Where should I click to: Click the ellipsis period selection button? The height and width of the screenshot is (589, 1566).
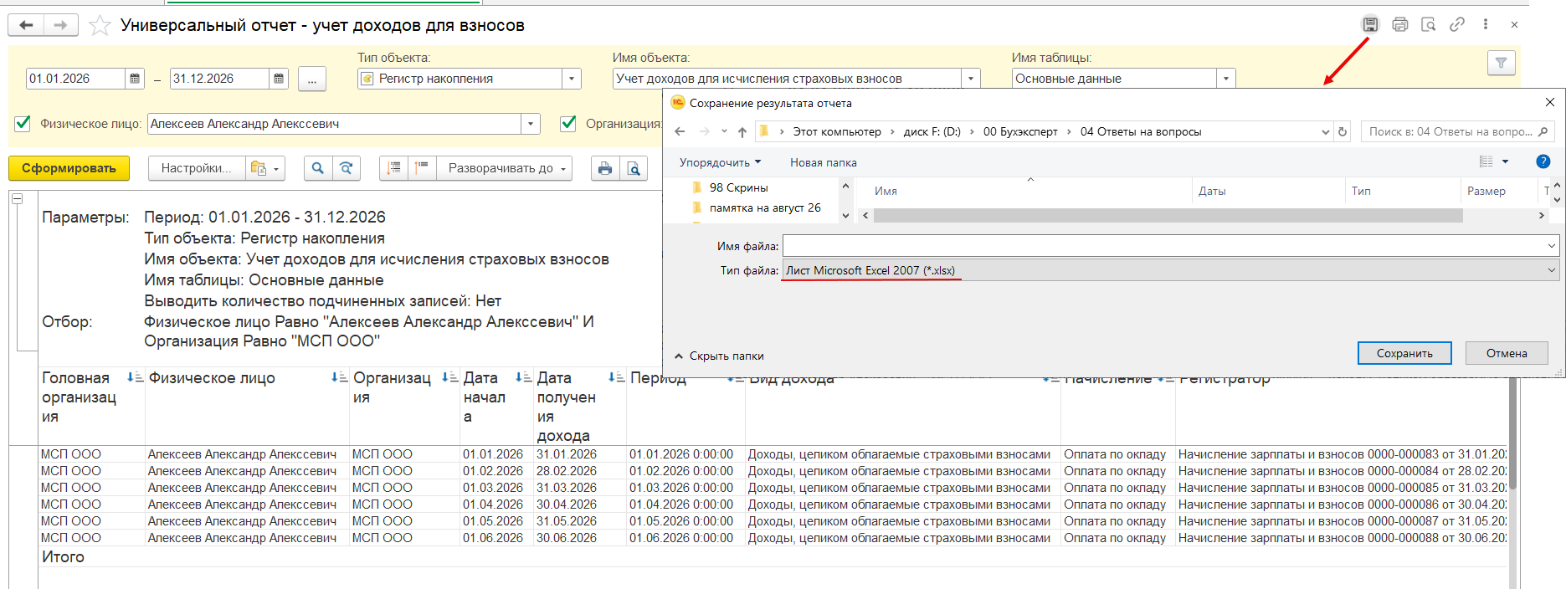(311, 79)
